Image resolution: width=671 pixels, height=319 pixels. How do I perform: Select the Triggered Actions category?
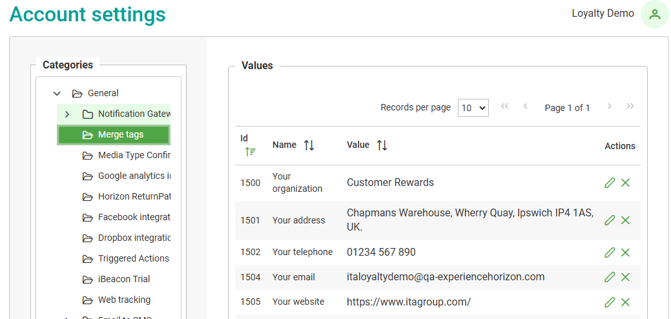pos(133,258)
